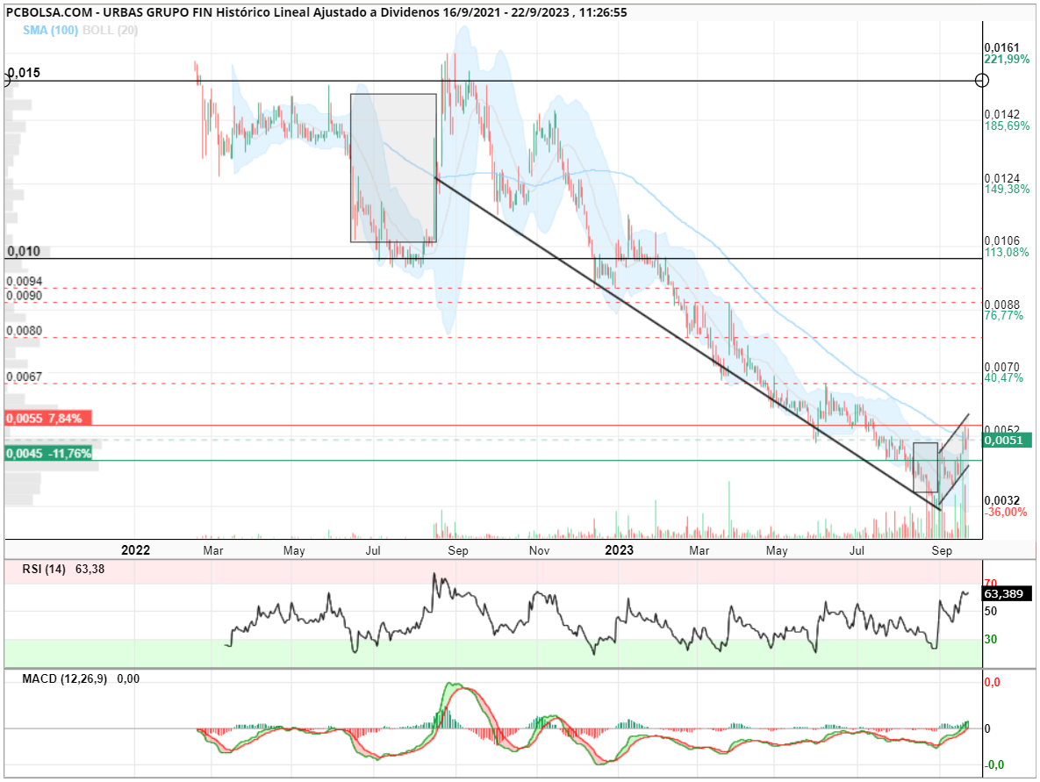
Task: Click the 0,0106 price axis value
Action: coord(1001,240)
